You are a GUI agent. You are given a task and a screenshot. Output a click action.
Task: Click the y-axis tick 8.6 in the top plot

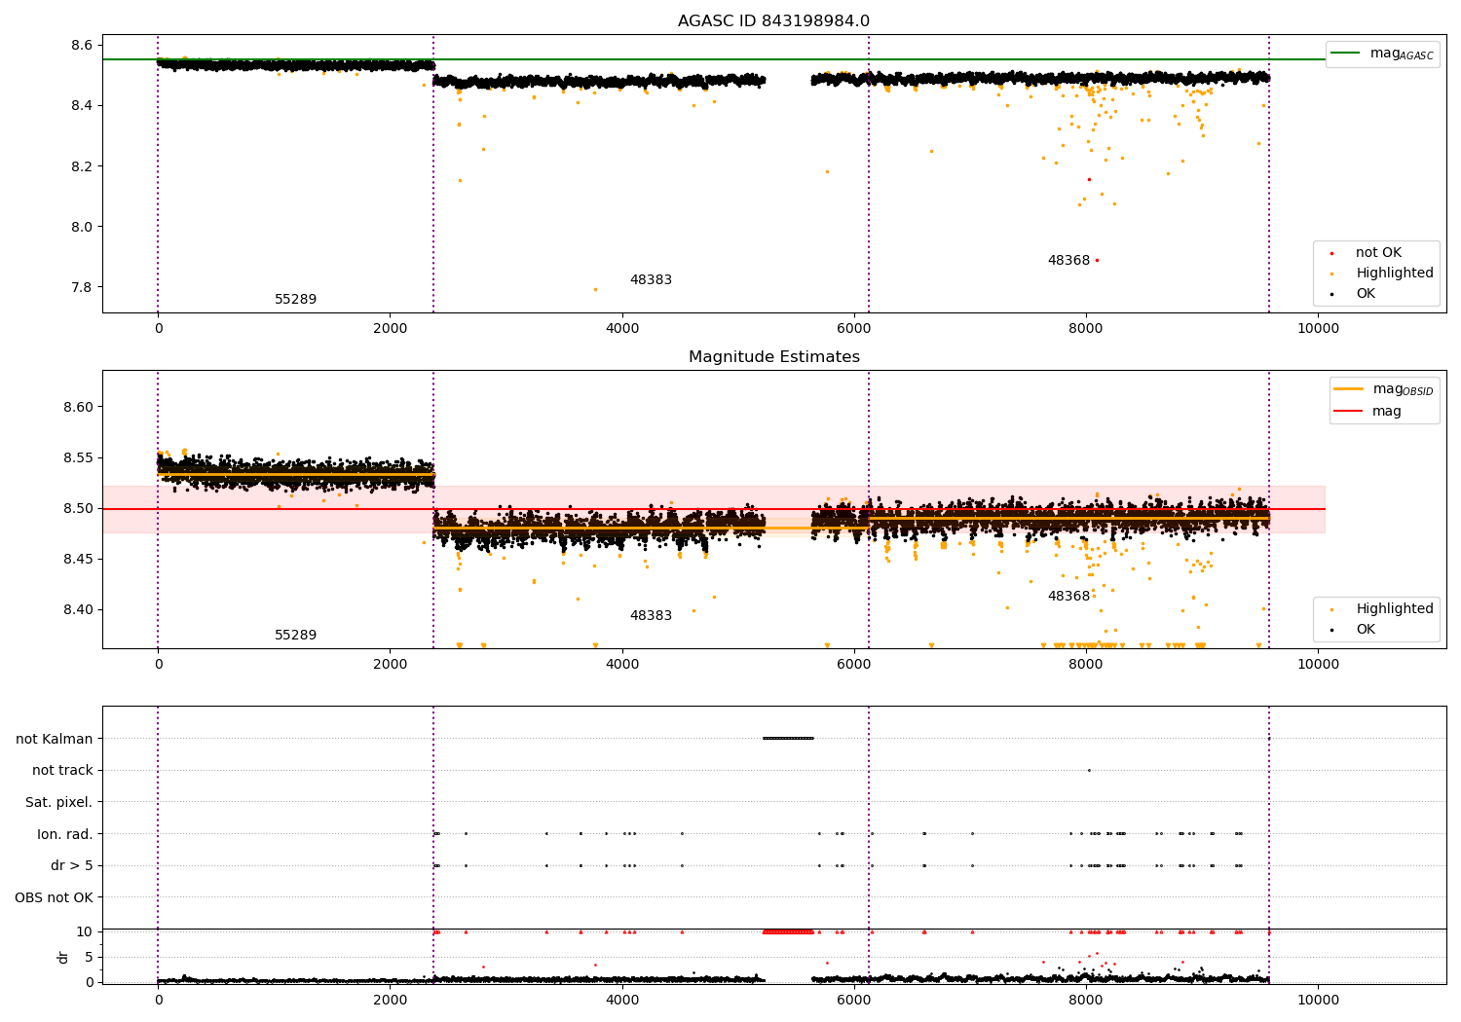click(82, 45)
